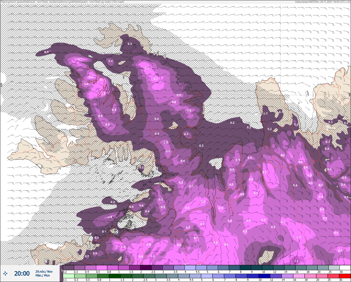Click the weekday text 'Mán./ Mon'

click(x=43, y=275)
